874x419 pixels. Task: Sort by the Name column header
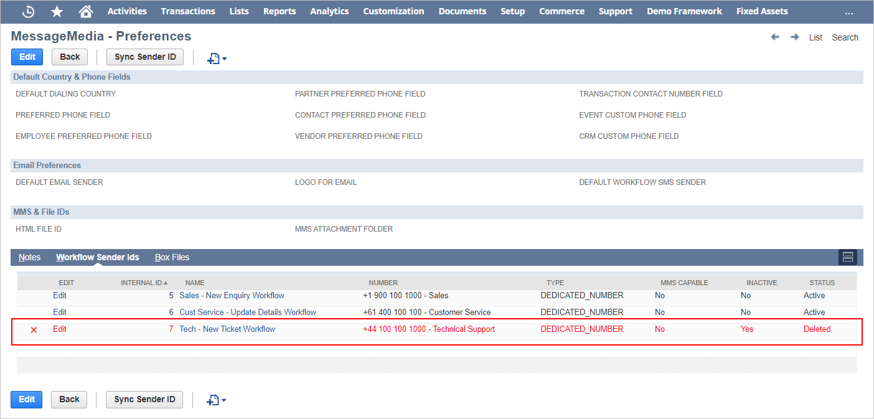pos(195,283)
